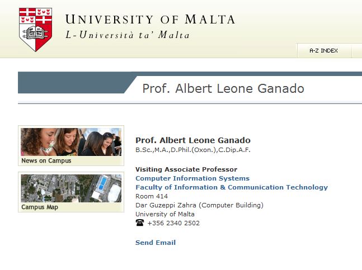This screenshot has width=362, height=270.
Task: Click the Dar Guzeppi Zahra (Computer Building) text
Action: (x=199, y=205)
